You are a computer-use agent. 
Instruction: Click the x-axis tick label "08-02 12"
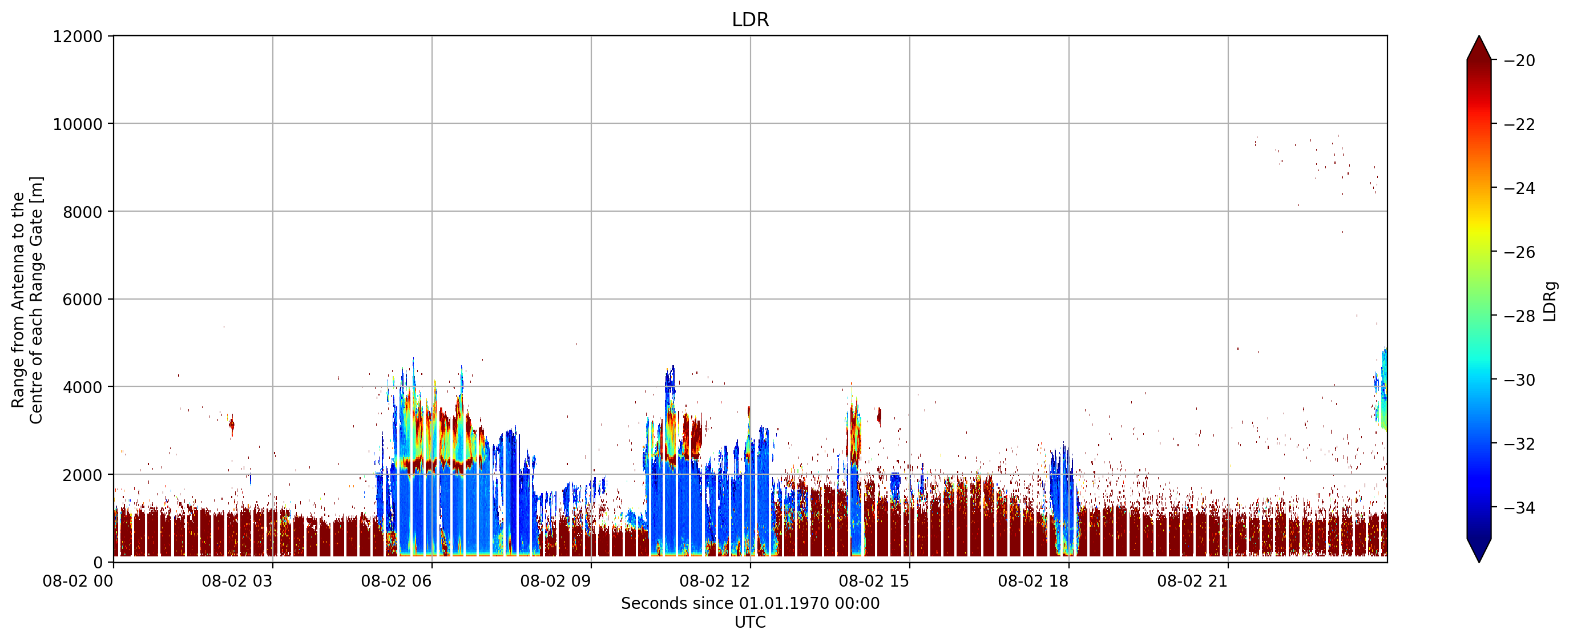point(715,581)
